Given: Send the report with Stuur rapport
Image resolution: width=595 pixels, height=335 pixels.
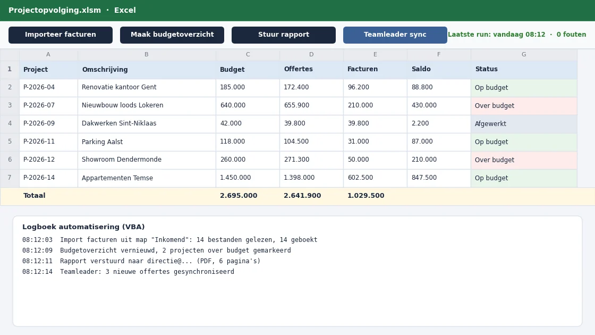Looking at the screenshot, I should click(x=284, y=35).
